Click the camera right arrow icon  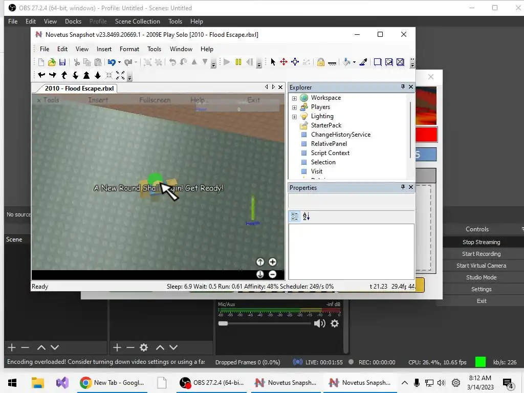[53, 75]
